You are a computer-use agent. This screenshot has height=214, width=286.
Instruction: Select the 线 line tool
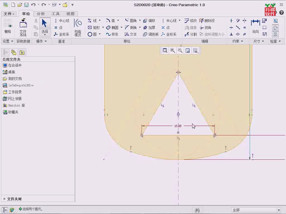click(92, 21)
